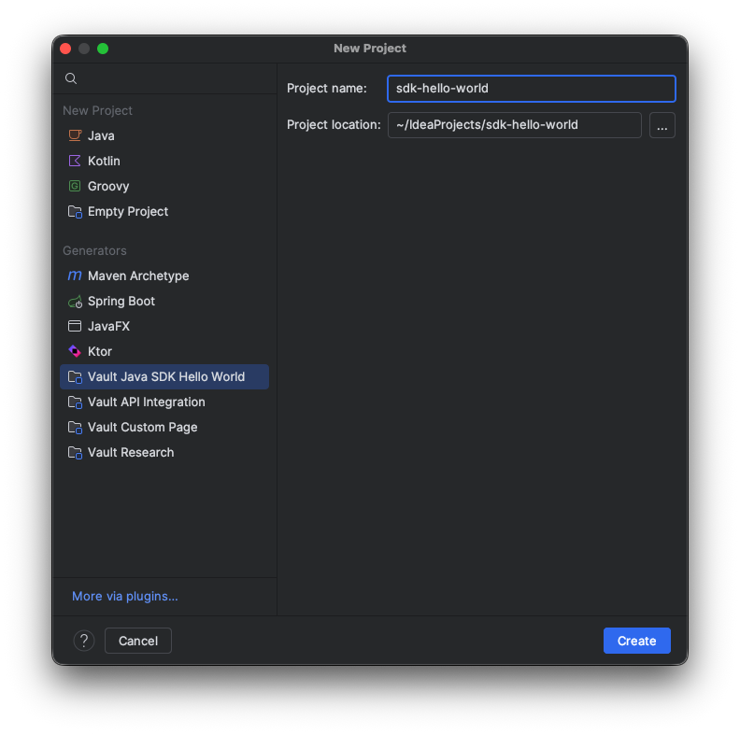This screenshot has width=740, height=734.
Task: Click the Cancel button
Action: click(138, 641)
